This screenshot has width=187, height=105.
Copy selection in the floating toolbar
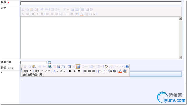click(x=29, y=66)
